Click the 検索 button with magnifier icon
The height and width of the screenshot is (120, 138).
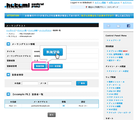click(82, 83)
